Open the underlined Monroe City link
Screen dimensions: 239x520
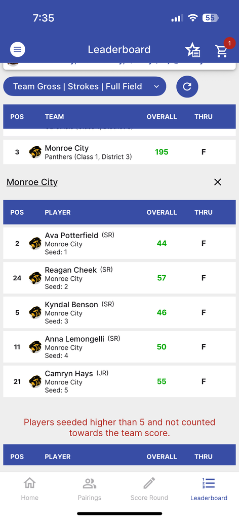pos(32,182)
